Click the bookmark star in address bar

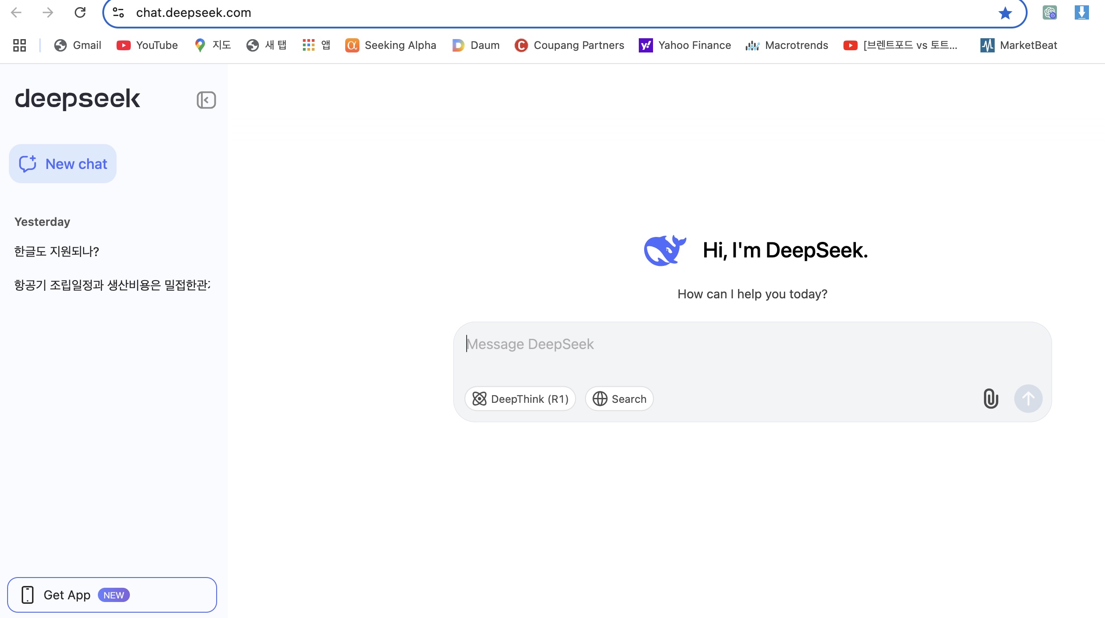[x=1005, y=13]
